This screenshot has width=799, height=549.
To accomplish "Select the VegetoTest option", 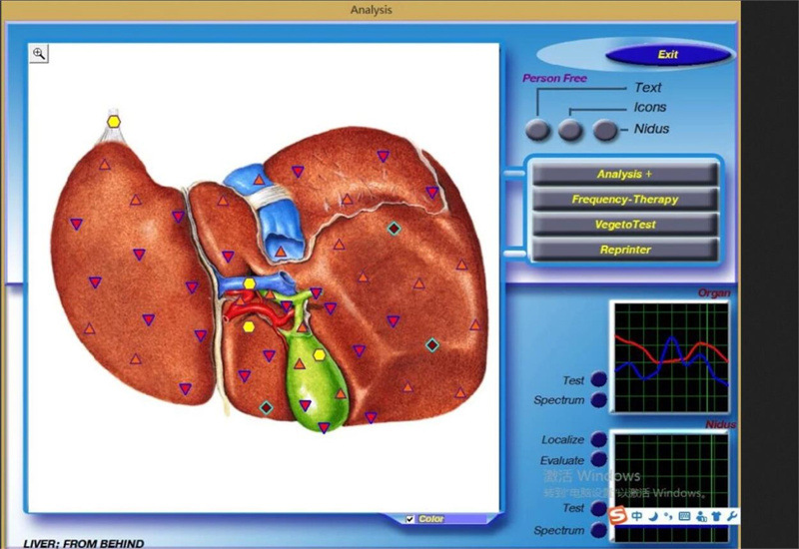I will point(625,225).
